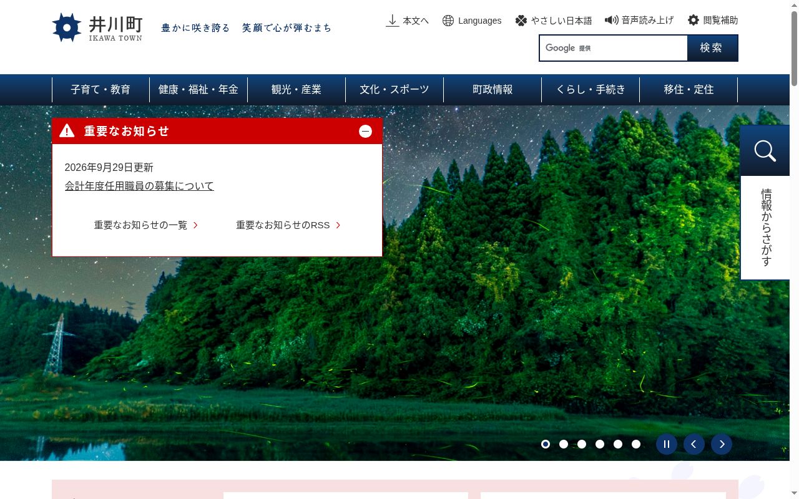
Task: Click the town slogan 豊かに咲き誇る text
Action: (195, 28)
